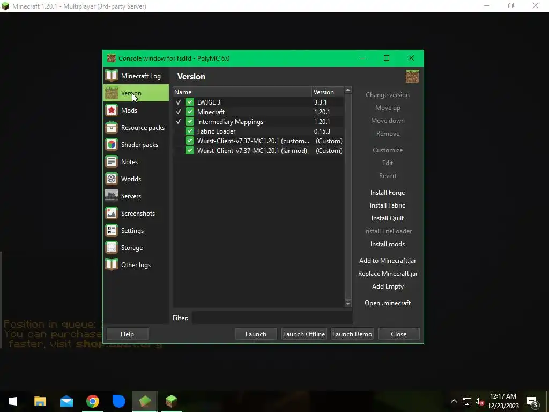Click the scroll up arrow in component list
This screenshot has width=549, height=412.
pyautogui.click(x=347, y=90)
